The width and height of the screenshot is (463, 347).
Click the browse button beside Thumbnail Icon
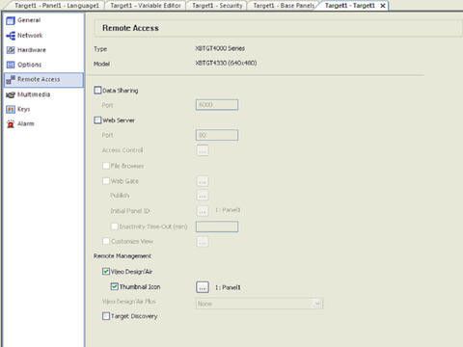[203, 287]
